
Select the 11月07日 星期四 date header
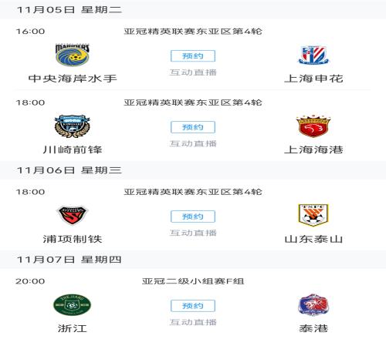coord(69,260)
